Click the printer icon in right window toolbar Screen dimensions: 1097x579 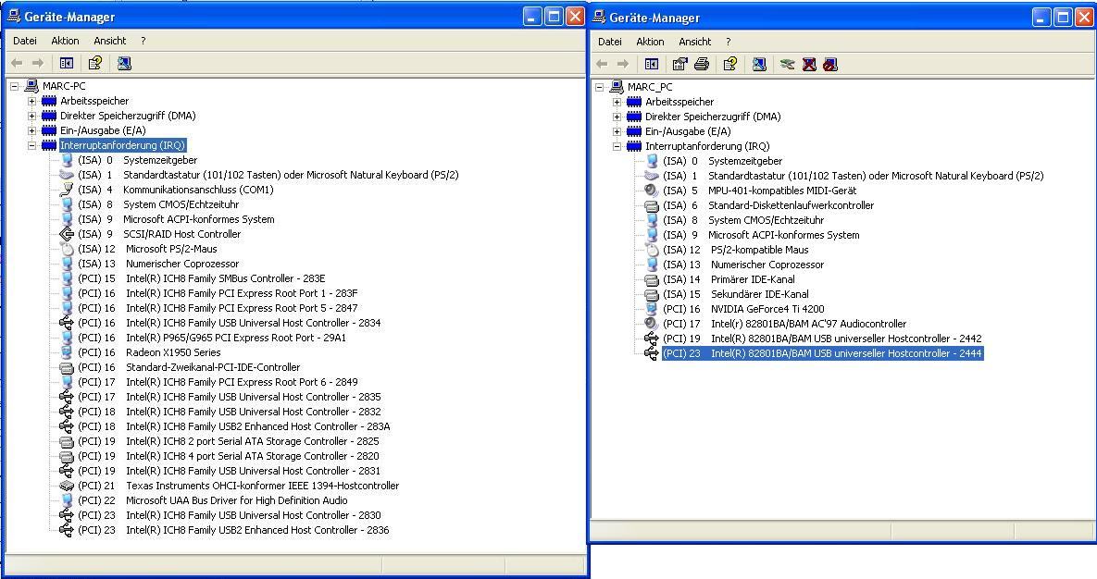[701, 65]
